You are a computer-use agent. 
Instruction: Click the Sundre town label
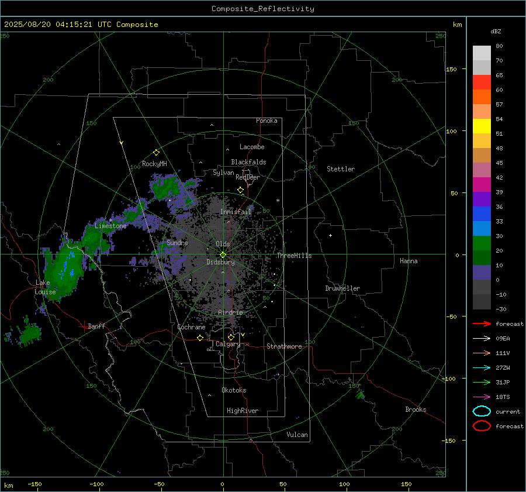click(177, 242)
